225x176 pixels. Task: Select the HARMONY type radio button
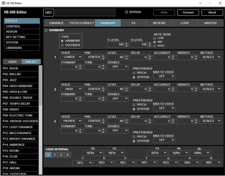tap(62, 41)
